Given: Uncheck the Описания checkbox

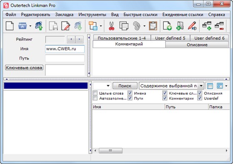Looking at the screenshot, I should click(200, 93).
